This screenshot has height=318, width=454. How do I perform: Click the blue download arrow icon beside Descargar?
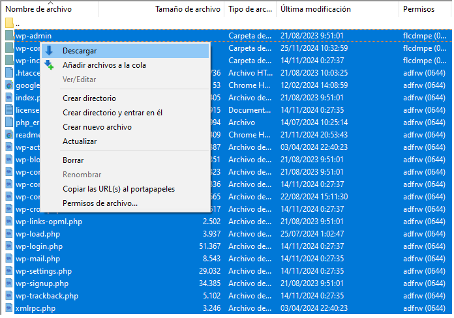click(49, 50)
